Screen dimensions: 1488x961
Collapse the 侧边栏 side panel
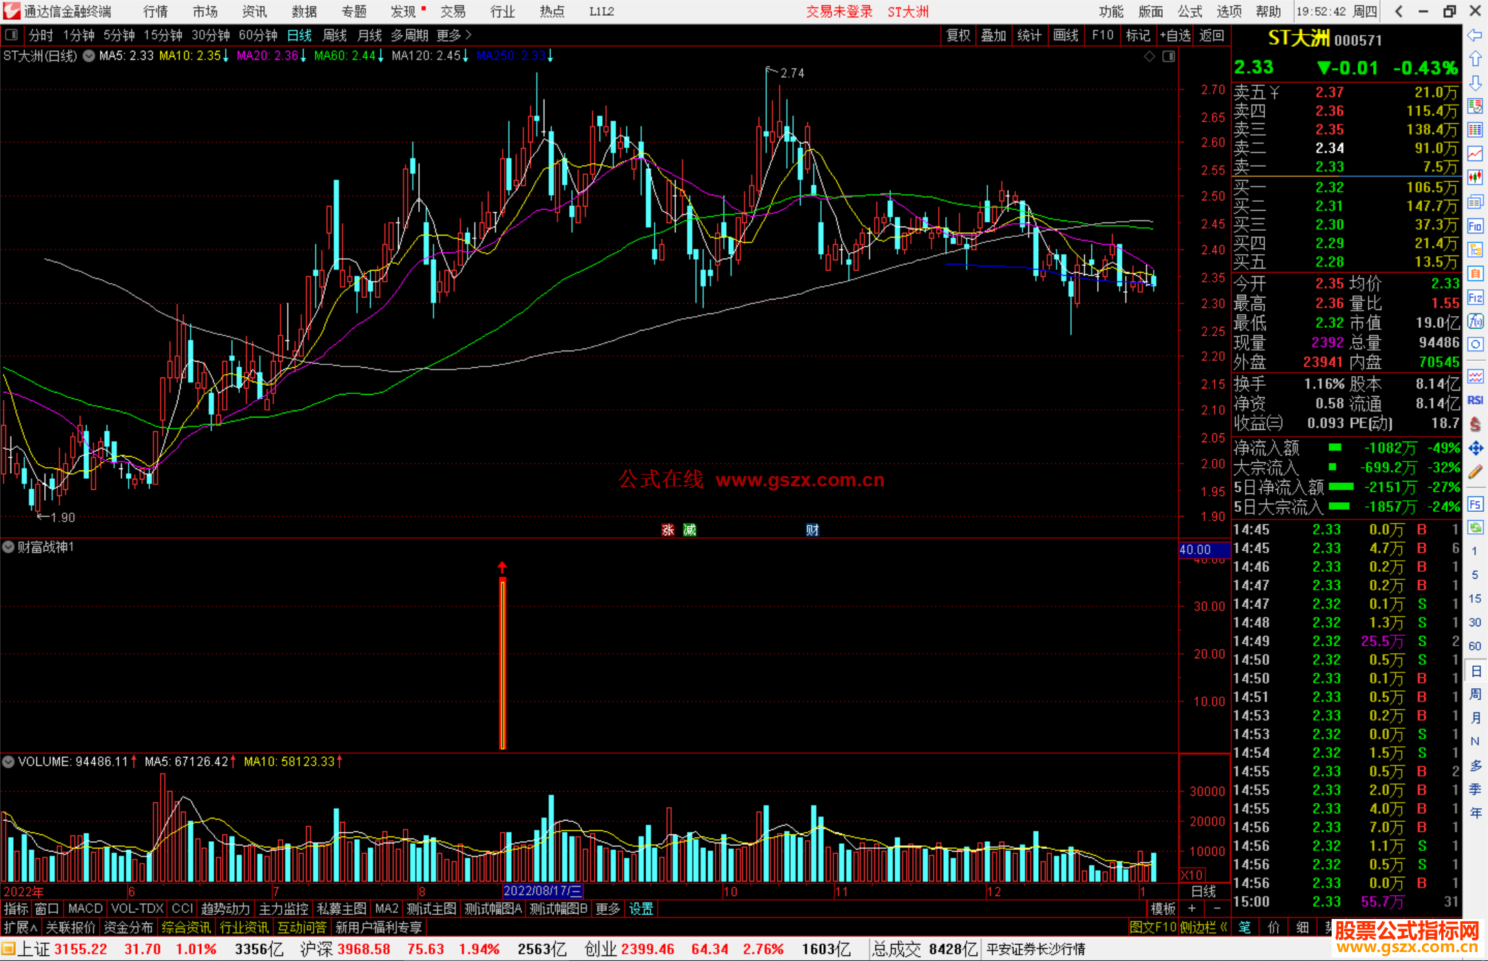pyautogui.click(x=1203, y=927)
